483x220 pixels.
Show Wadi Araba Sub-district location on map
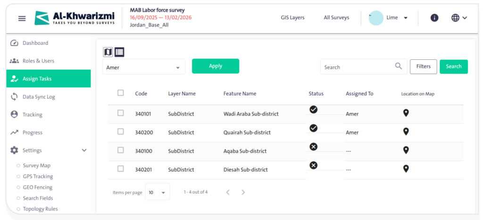click(x=406, y=113)
